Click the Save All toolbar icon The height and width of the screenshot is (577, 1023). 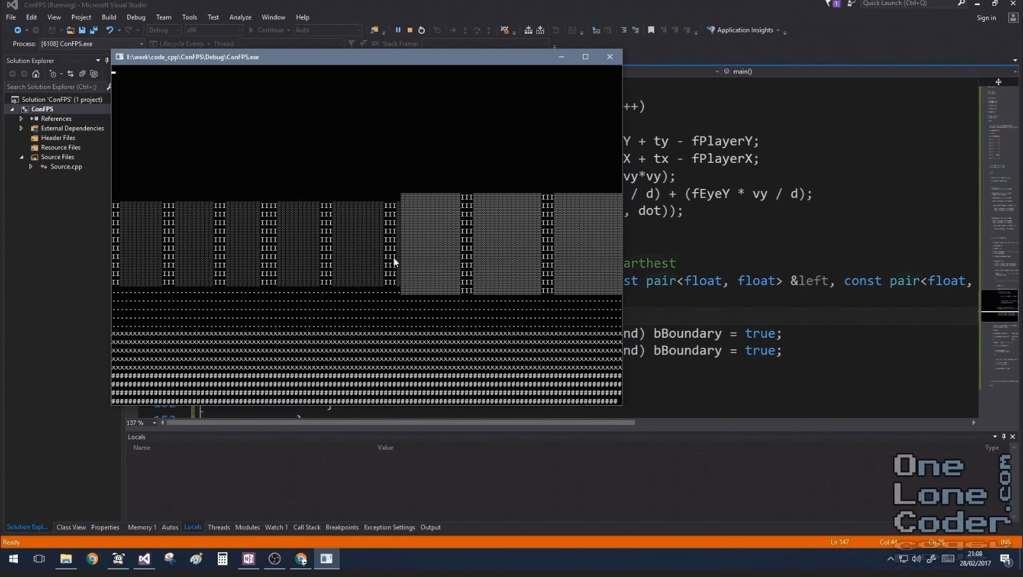94,30
